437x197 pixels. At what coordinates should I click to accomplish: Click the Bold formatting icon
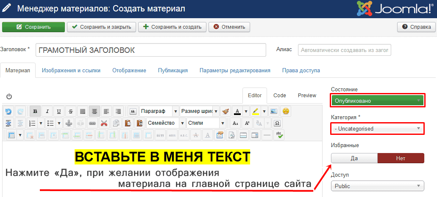(35, 112)
